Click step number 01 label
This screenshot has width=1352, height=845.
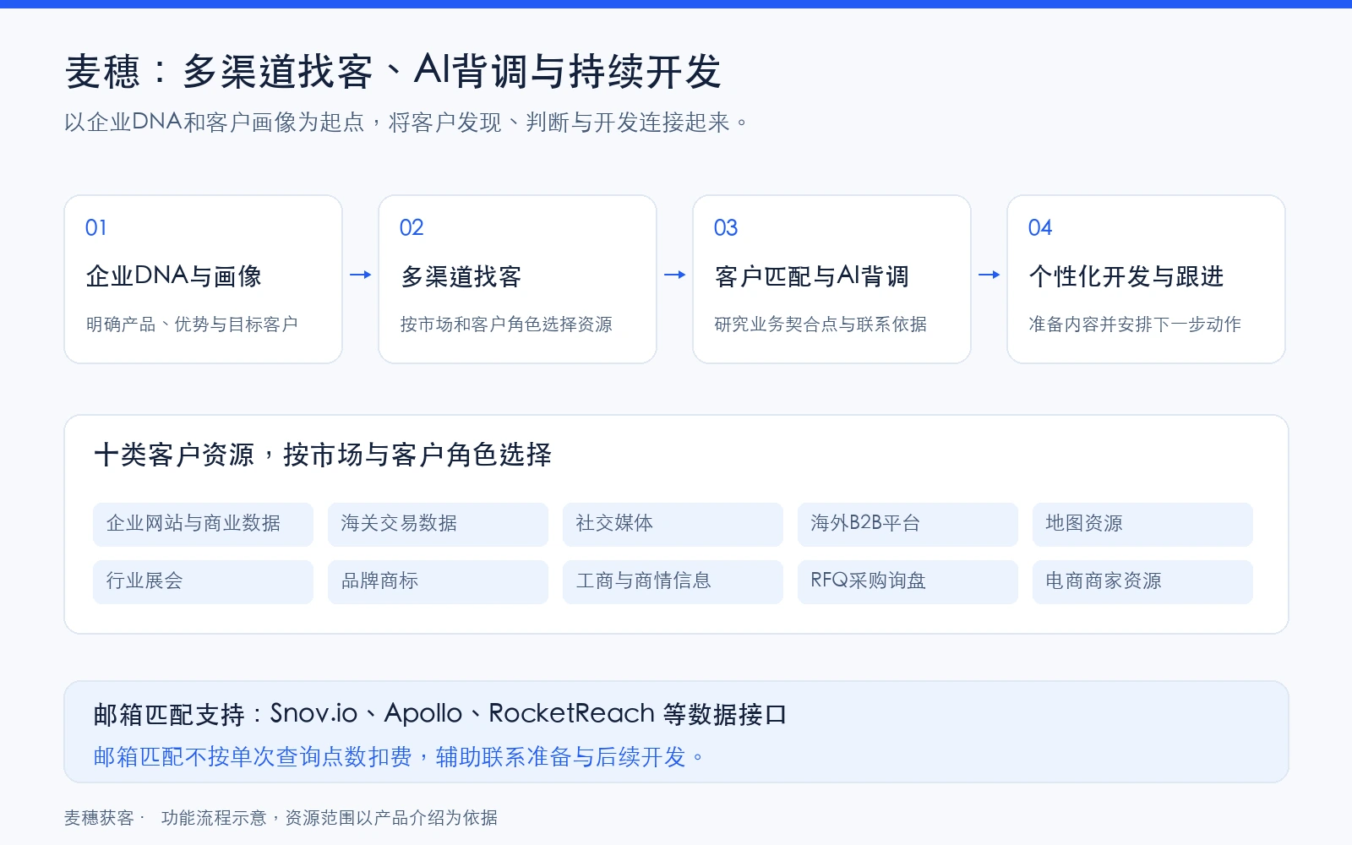(x=96, y=227)
